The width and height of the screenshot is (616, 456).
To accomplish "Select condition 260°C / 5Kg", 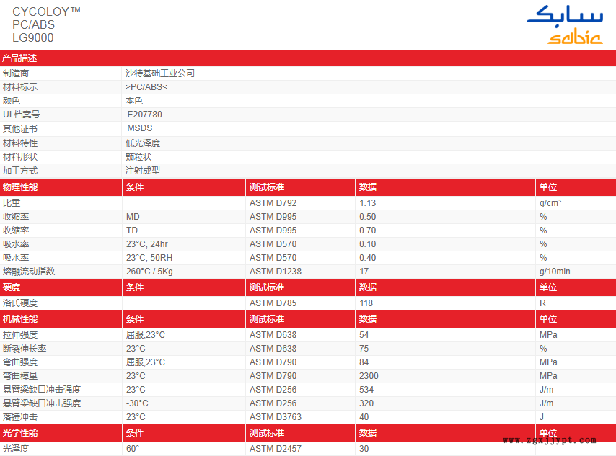I will pos(149,272).
